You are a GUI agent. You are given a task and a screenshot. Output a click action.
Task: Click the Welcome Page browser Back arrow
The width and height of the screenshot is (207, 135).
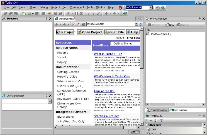coord(57,24)
